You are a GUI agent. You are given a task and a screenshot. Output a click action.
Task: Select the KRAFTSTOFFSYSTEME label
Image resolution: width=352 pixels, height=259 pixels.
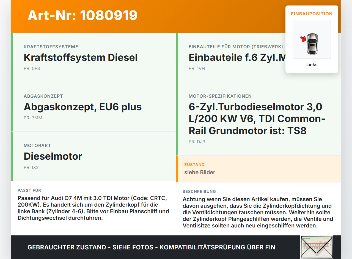click(x=51, y=47)
